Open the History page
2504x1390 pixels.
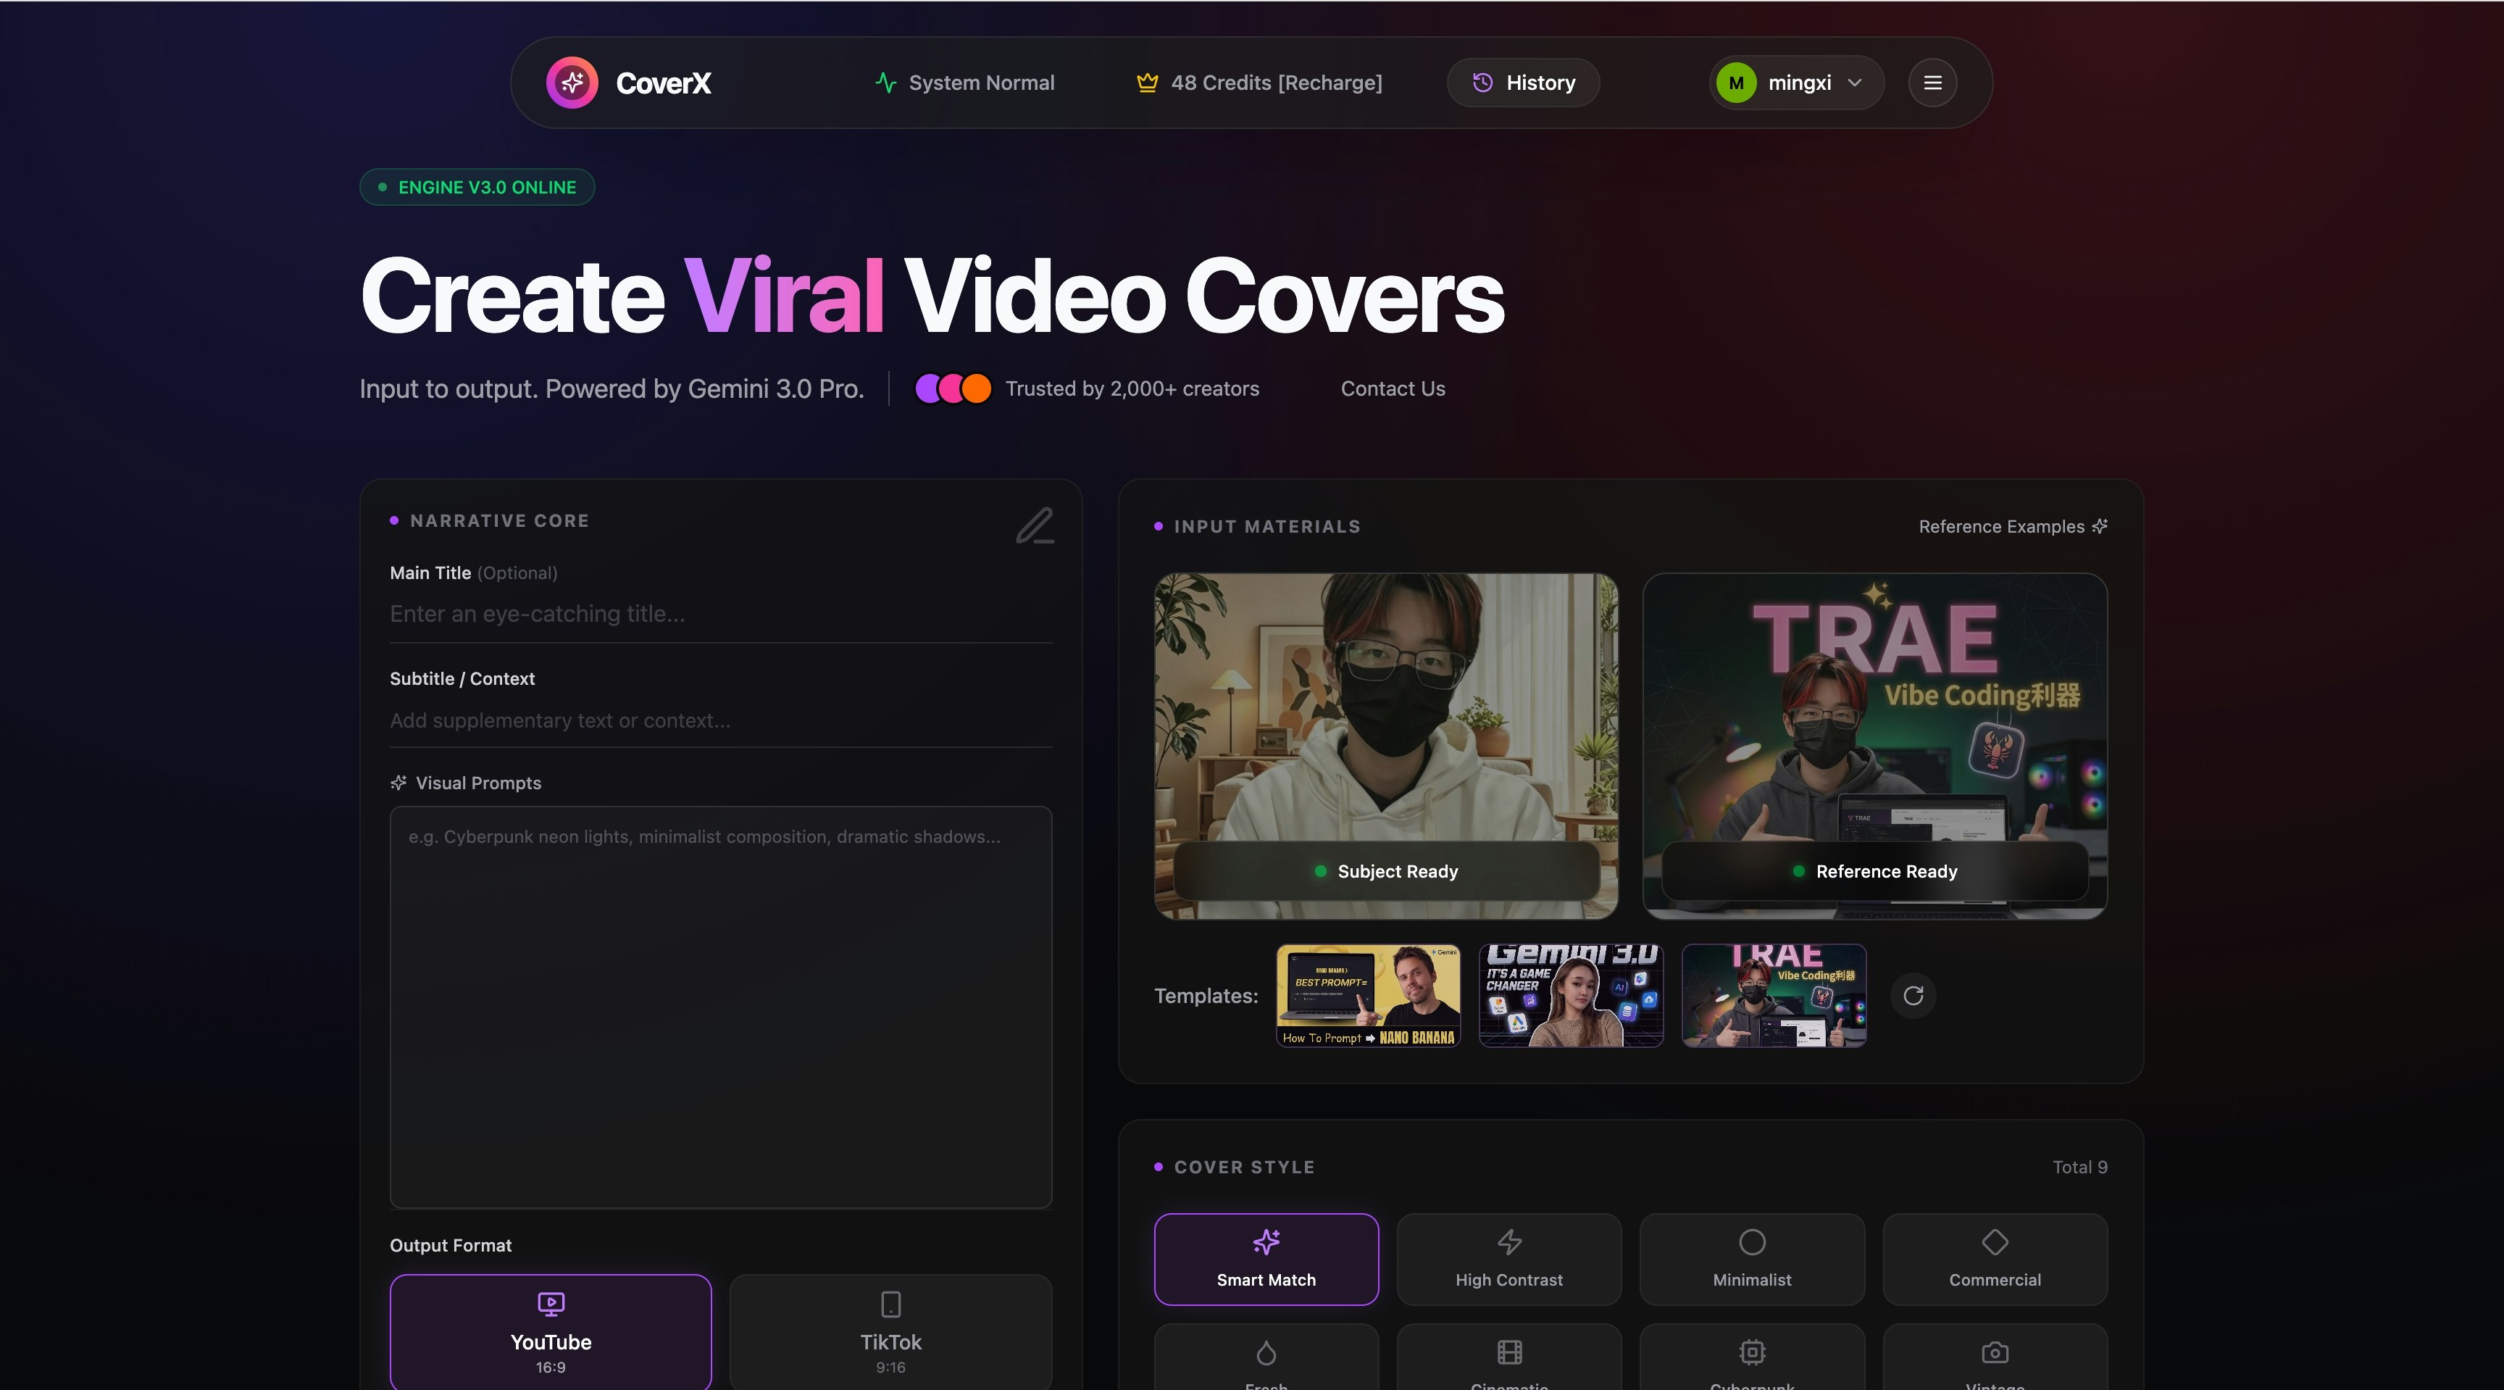1523,83
